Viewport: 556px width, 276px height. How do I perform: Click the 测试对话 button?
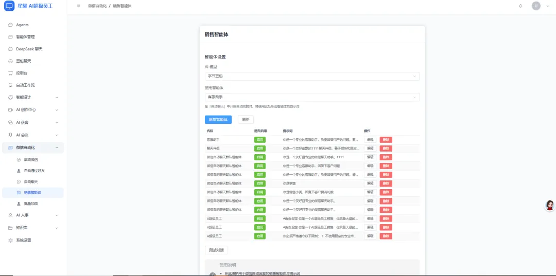point(216,250)
